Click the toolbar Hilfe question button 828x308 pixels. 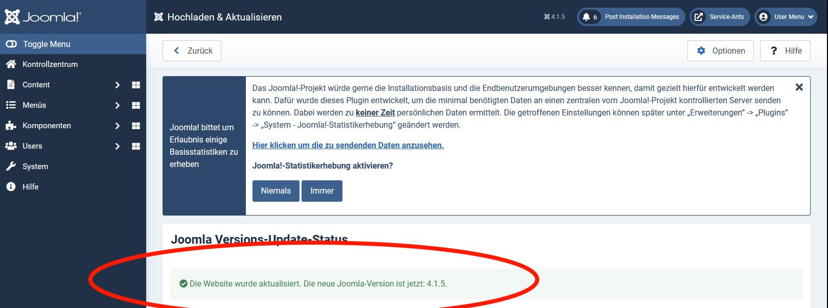coord(785,51)
